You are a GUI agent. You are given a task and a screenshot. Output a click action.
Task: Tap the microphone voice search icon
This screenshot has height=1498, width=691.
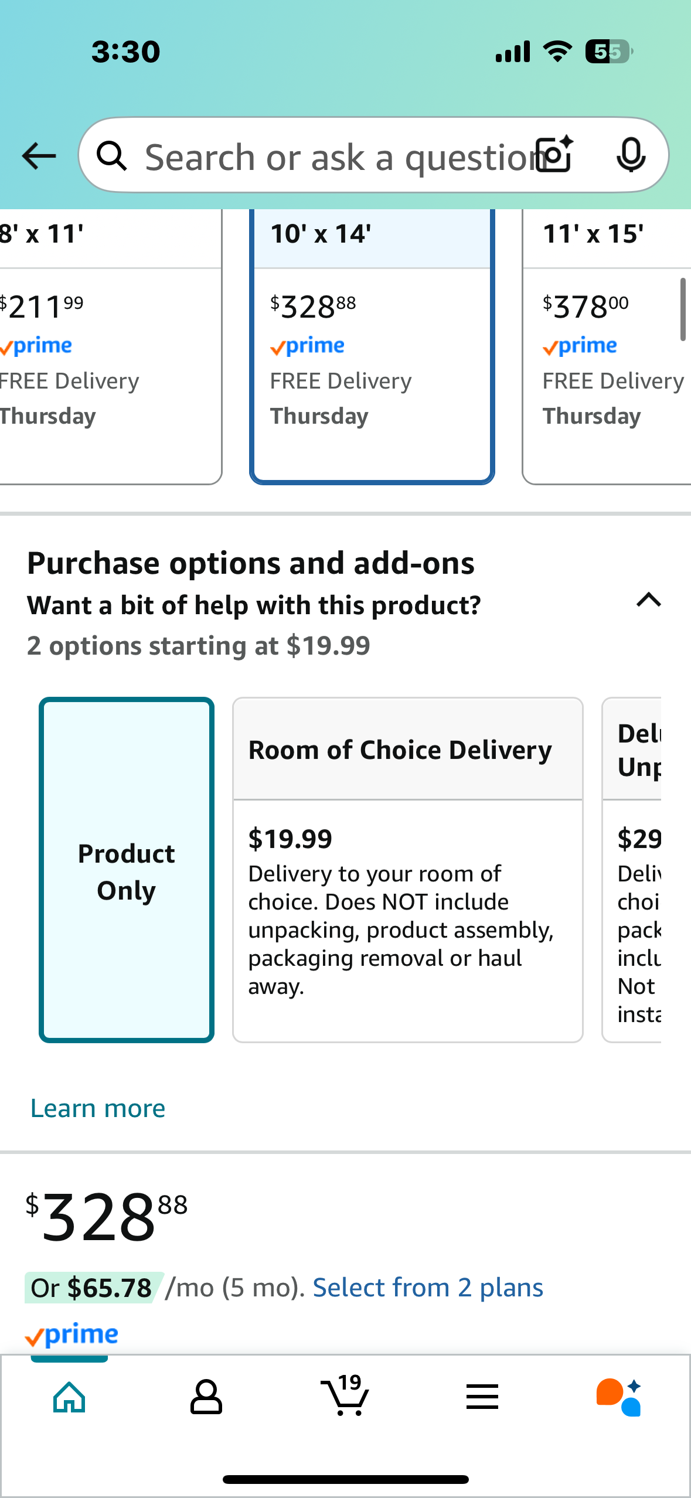pos(631,155)
